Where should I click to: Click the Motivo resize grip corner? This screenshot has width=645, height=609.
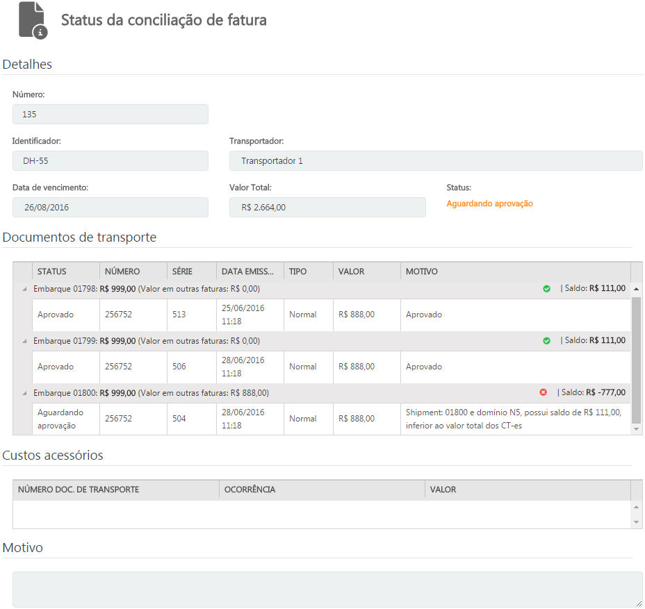tap(639, 603)
